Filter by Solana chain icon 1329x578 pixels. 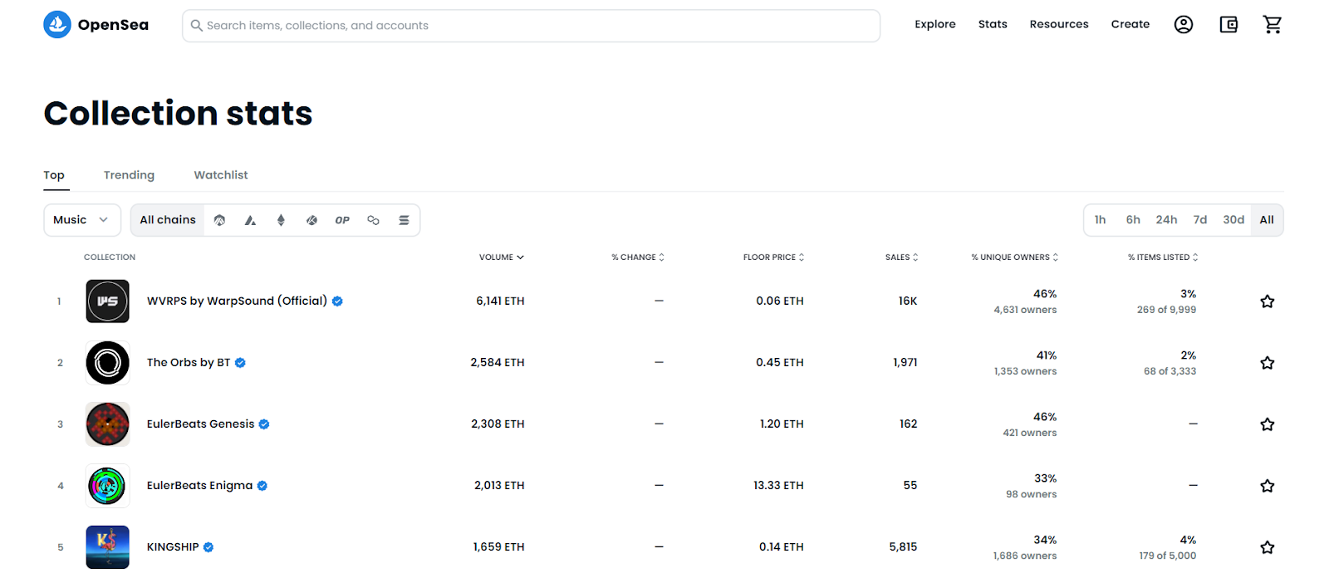[404, 220]
